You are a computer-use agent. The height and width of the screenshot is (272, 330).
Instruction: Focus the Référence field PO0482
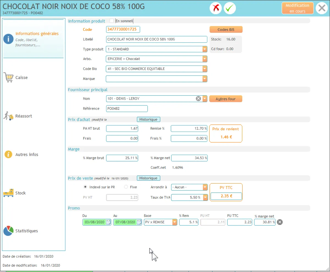point(127,108)
